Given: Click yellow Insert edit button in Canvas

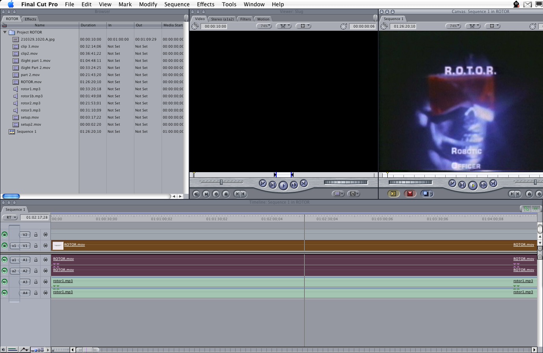Looking at the screenshot, I should (393, 193).
